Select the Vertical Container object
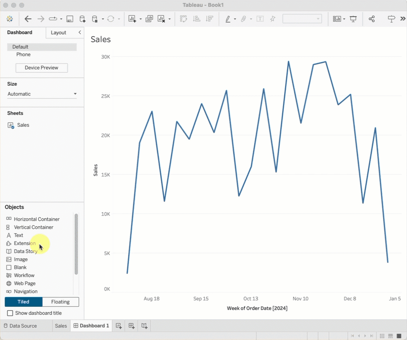Viewport: 407px width, 340px height. tap(30, 227)
